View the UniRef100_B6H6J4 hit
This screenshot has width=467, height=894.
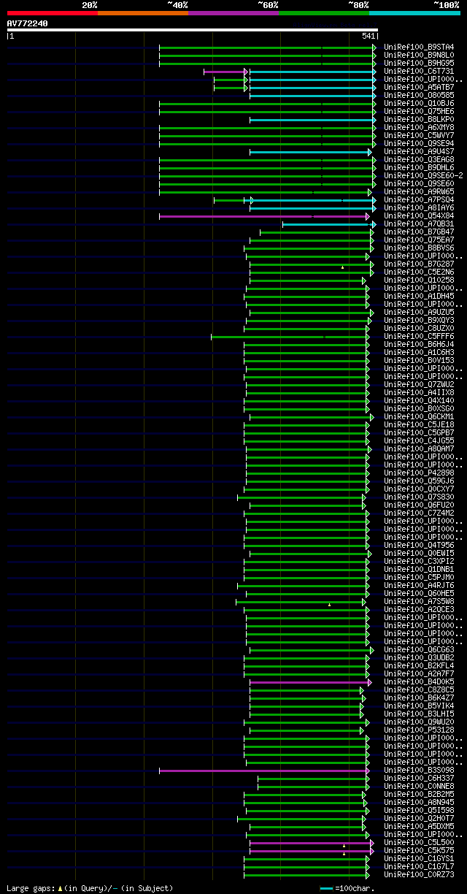pyautogui.click(x=419, y=345)
